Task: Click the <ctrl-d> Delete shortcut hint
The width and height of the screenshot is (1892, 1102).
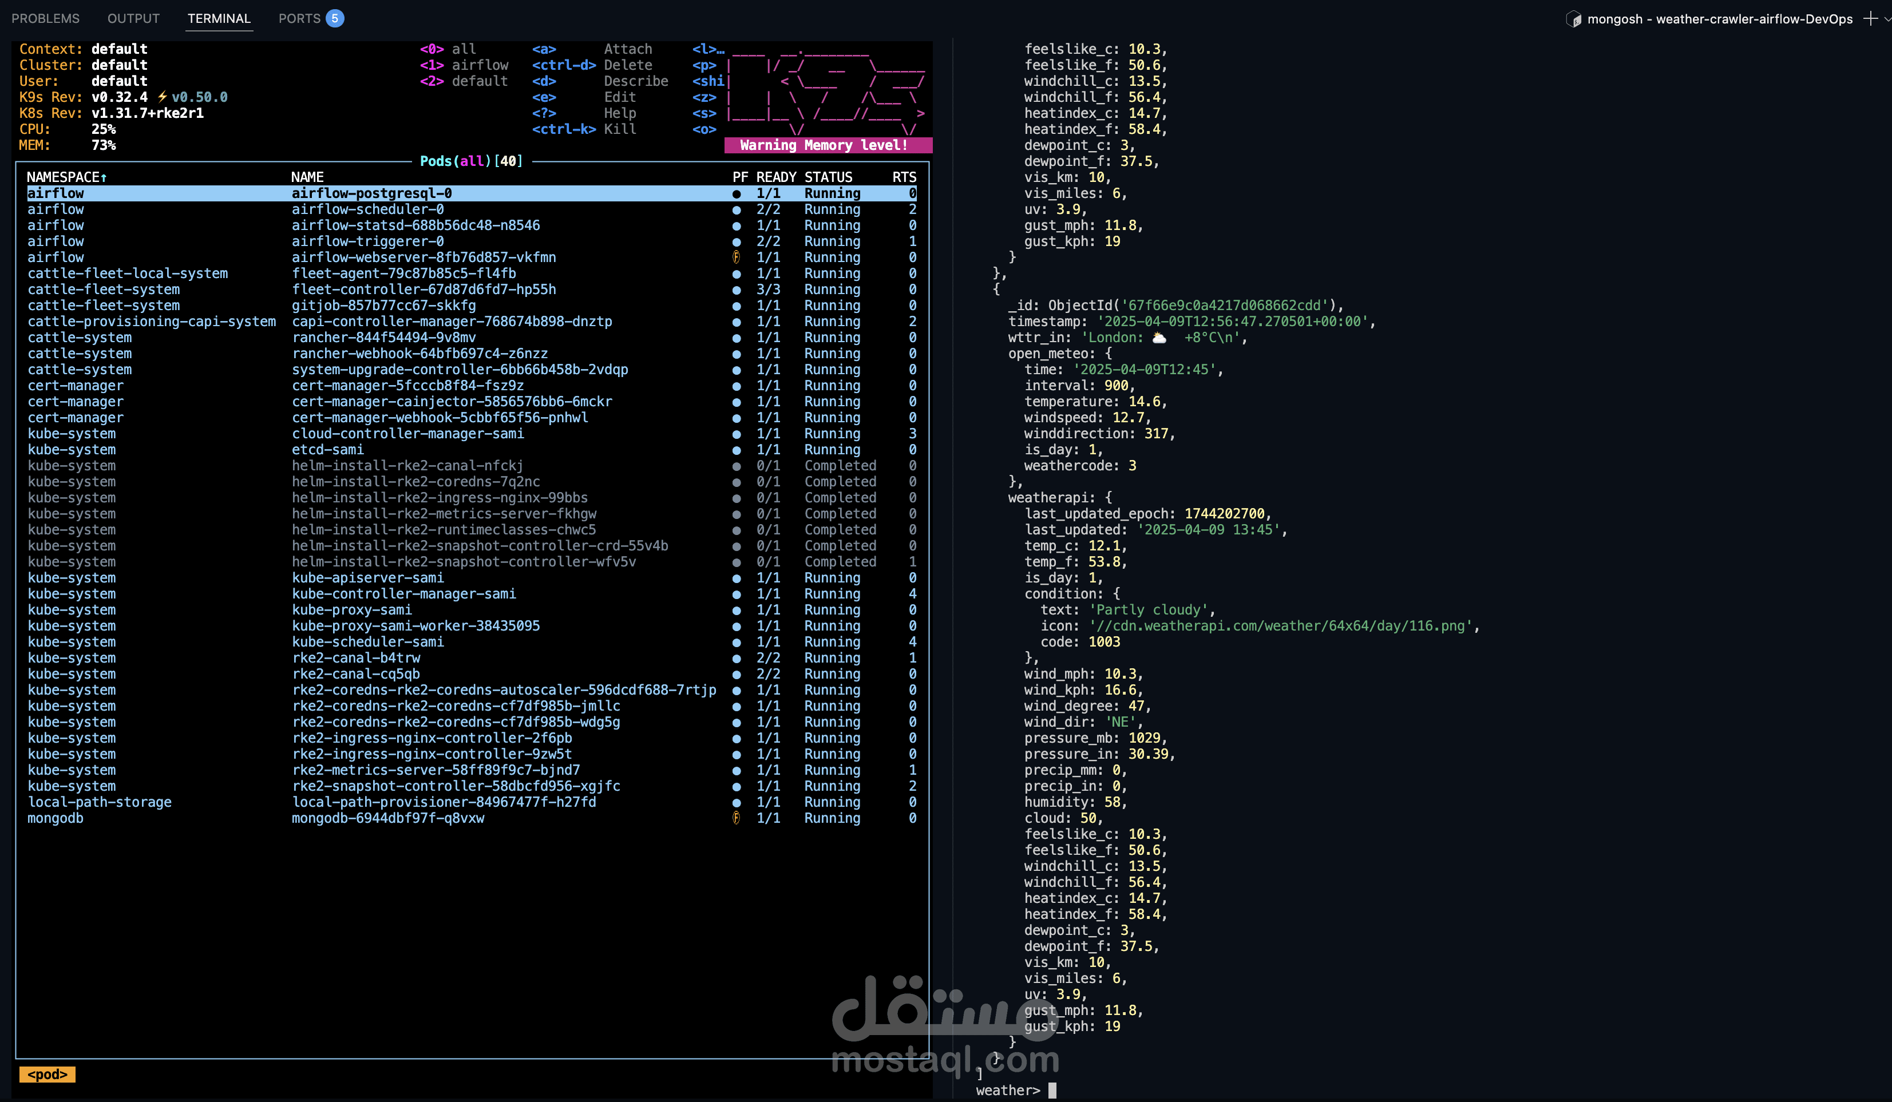Action: [x=592, y=65]
